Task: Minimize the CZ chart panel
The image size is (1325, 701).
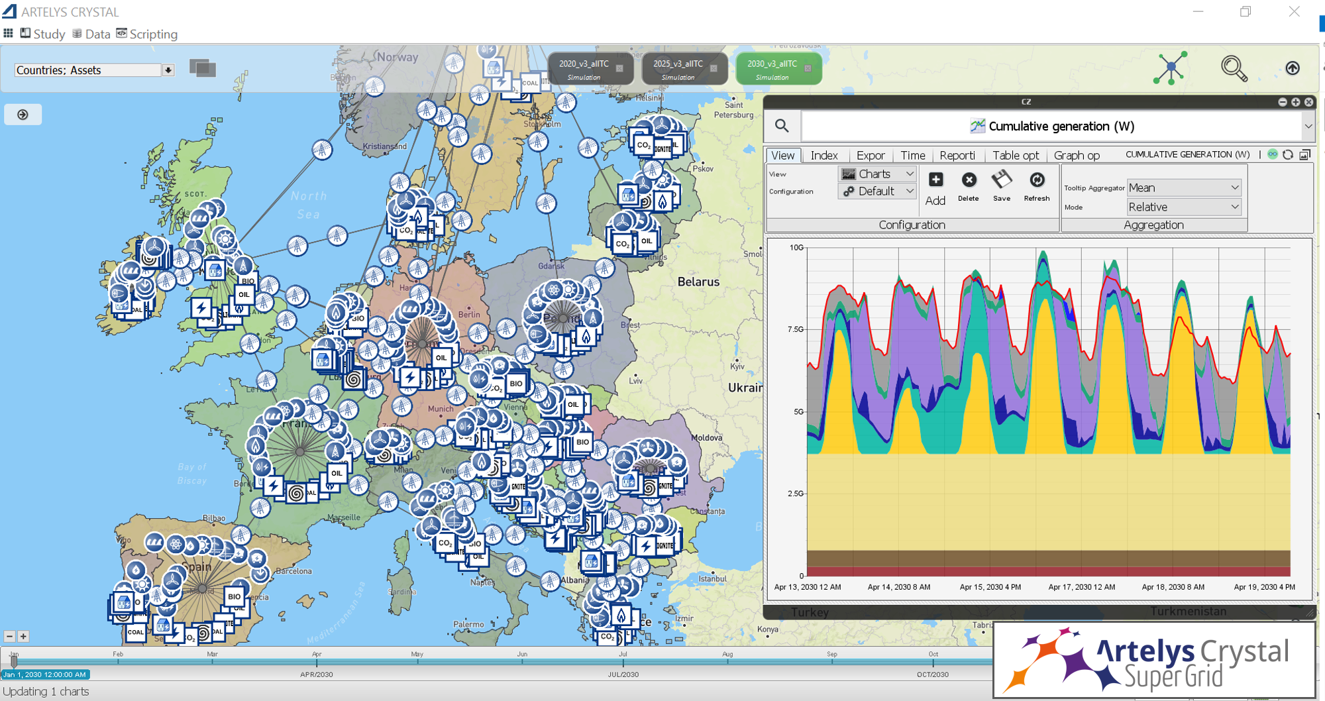Action: point(1283,102)
